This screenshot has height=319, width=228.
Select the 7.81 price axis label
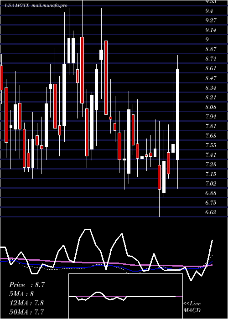(x=211, y=126)
